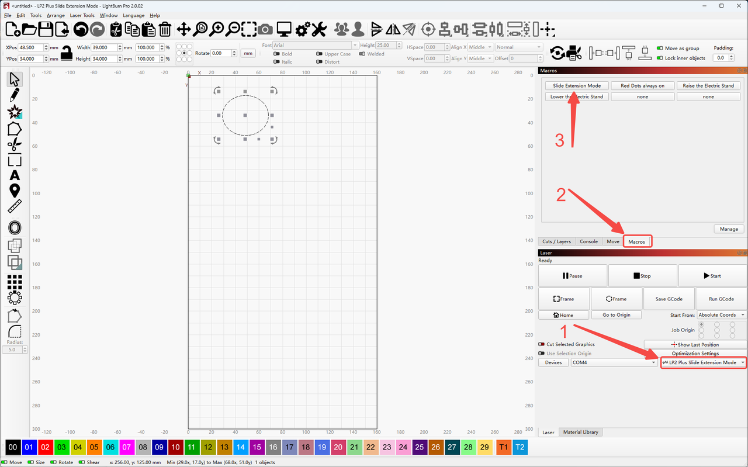Click the Slide Extension Mode macro button

click(x=577, y=85)
